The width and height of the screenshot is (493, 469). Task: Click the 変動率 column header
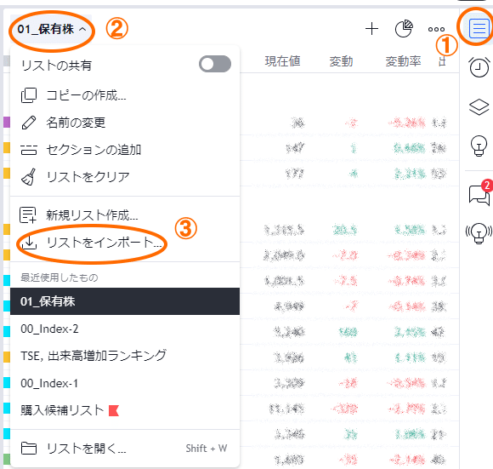pos(403,61)
